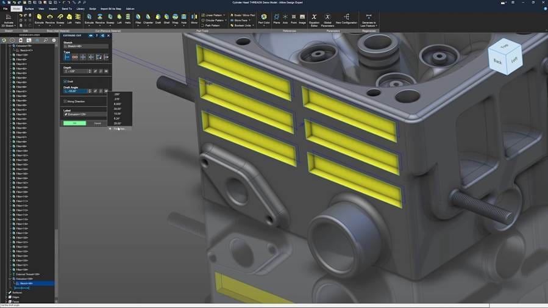
Task: Enable the Along Direction checkbox
Action: pyautogui.click(x=65, y=101)
